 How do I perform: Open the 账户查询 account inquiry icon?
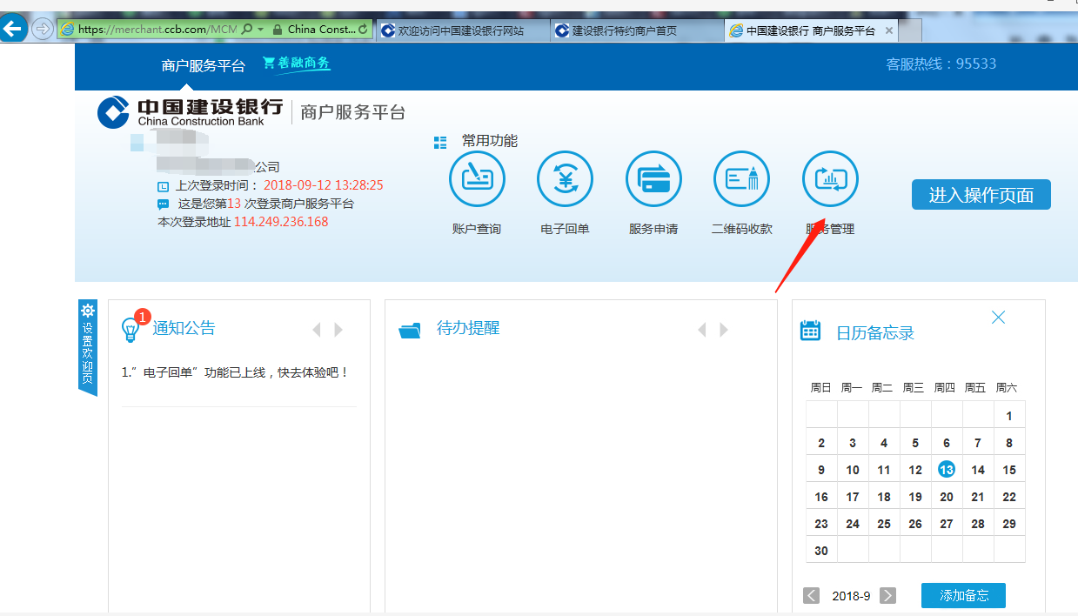[477, 180]
